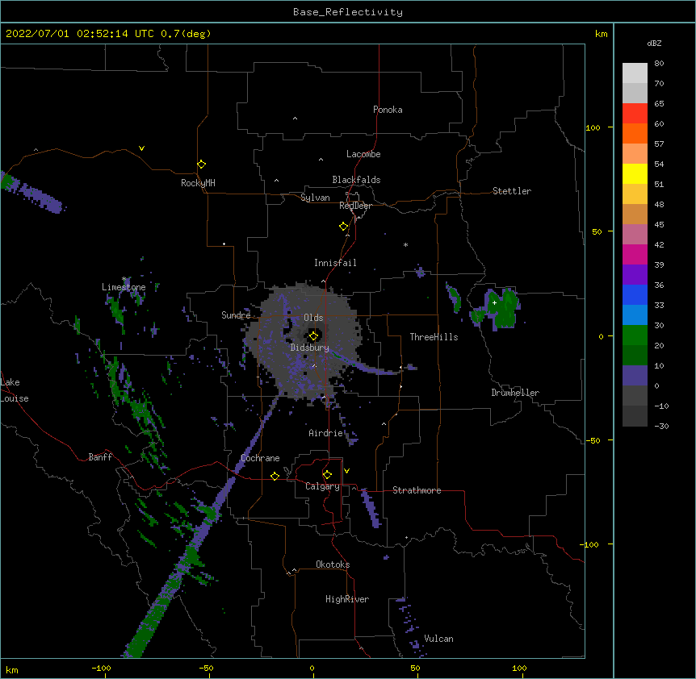
Task: Pick the white 80-70 dBZ legend swatch
Action: pyautogui.click(x=635, y=73)
